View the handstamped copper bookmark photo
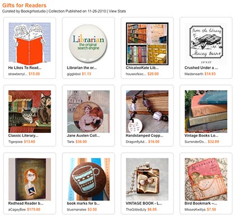This screenshot has width=236, height=218. pos(147,112)
